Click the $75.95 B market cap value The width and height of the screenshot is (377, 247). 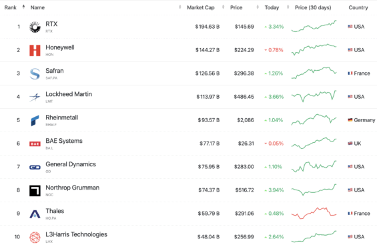point(208,167)
